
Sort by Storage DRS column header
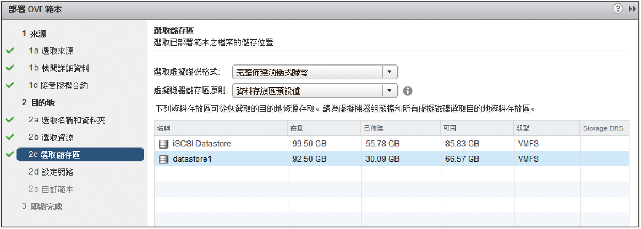[x=605, y=128]
